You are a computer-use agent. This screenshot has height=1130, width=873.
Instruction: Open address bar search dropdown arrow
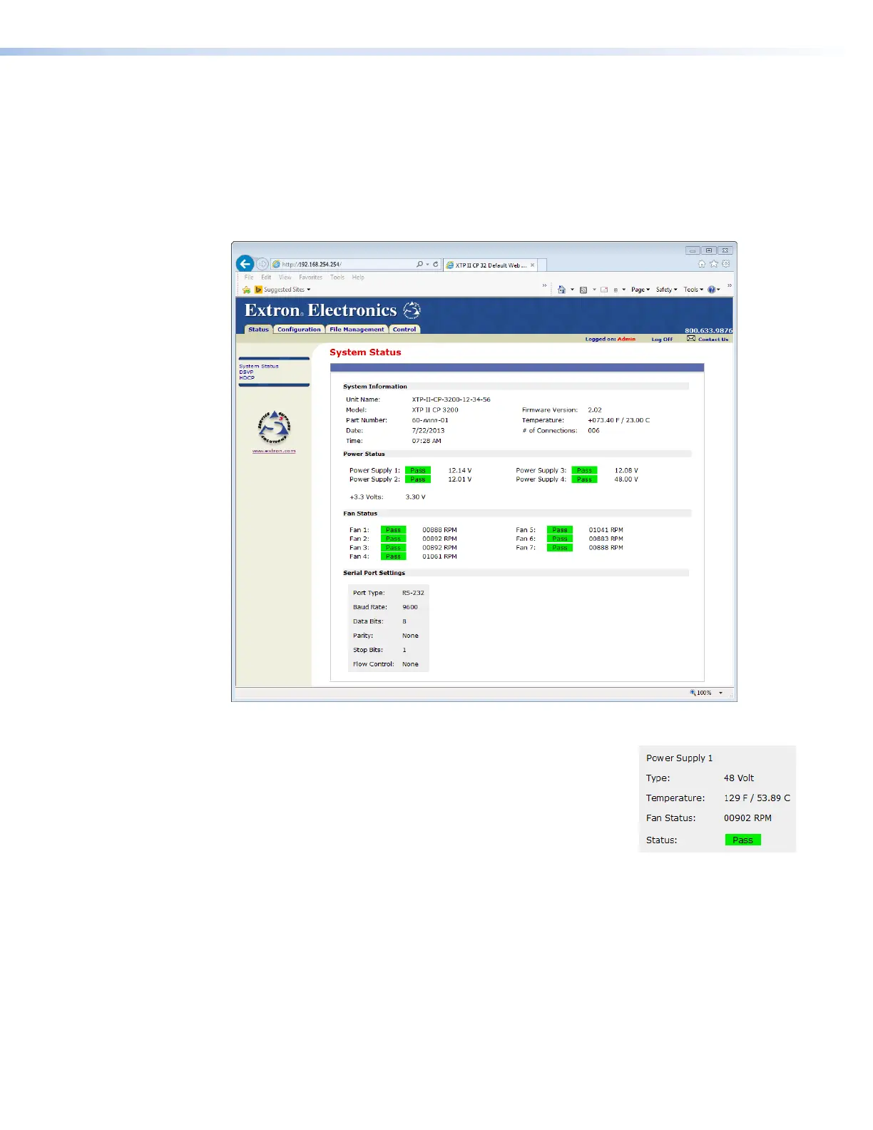[427, 265]
